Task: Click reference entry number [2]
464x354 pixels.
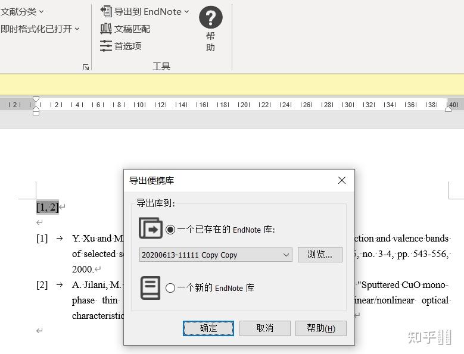Action: click(42, 285)
